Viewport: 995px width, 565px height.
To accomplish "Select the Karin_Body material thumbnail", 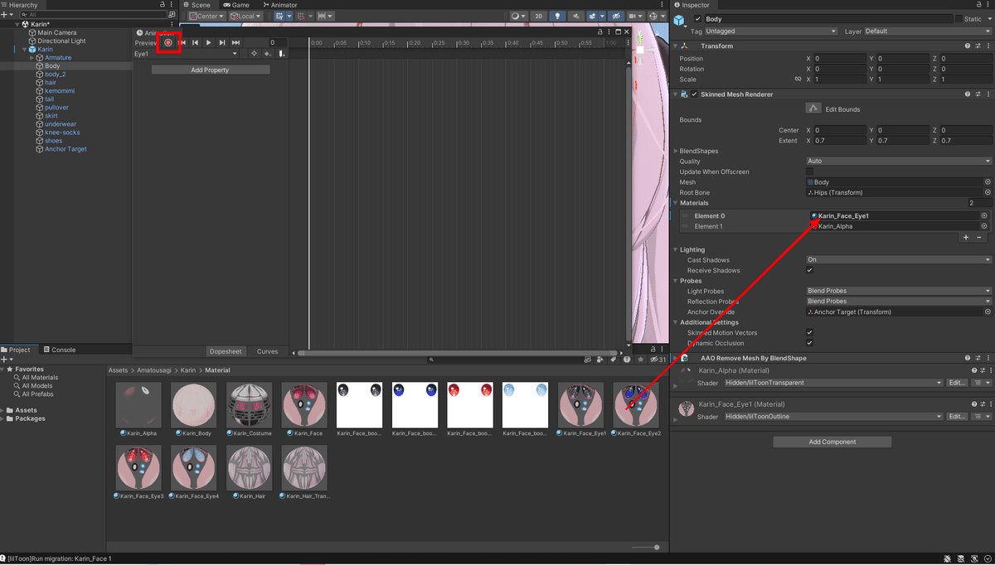I will tap(193, 406).
